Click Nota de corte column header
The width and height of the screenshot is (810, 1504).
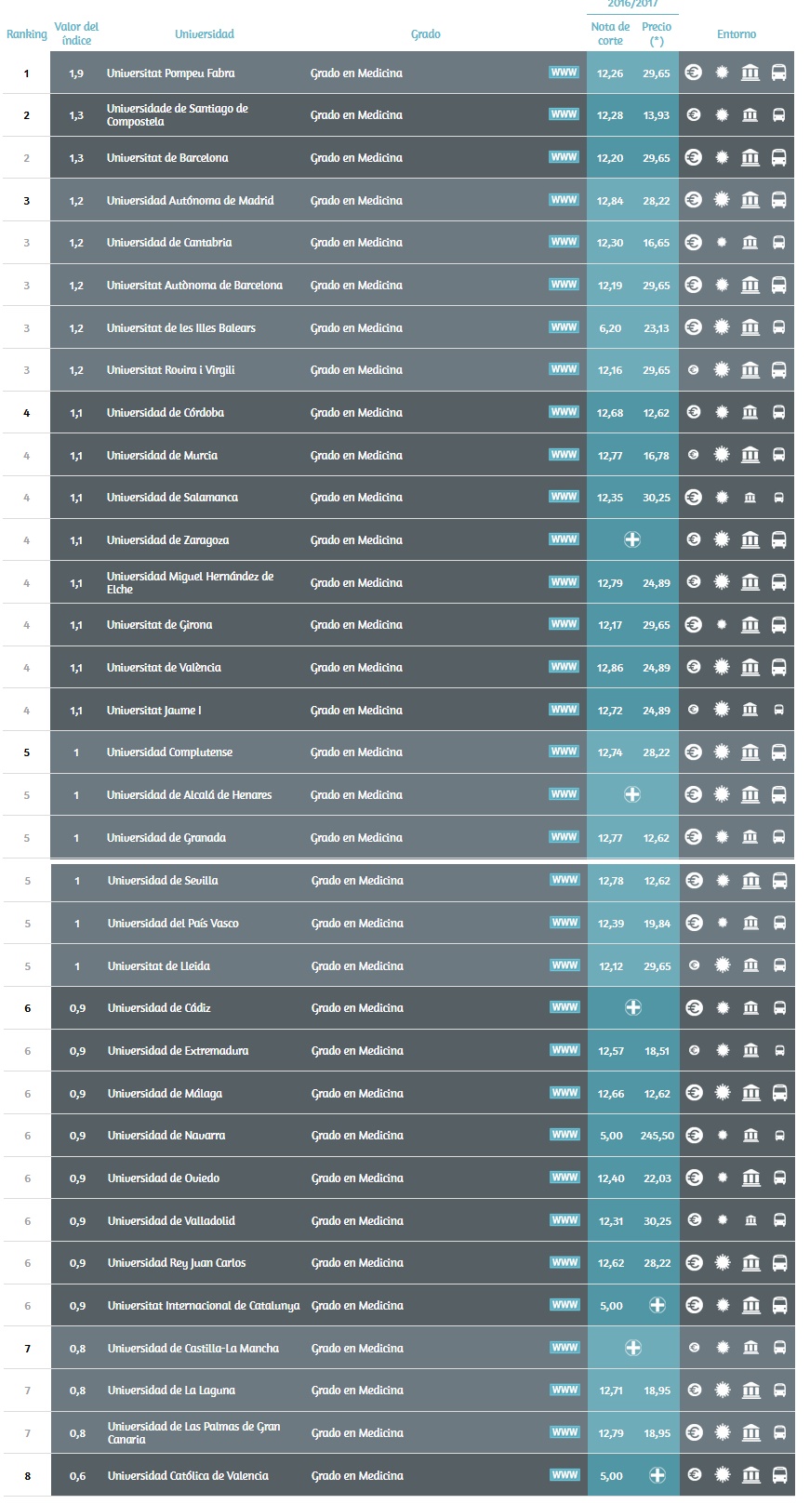coord(610,33)
